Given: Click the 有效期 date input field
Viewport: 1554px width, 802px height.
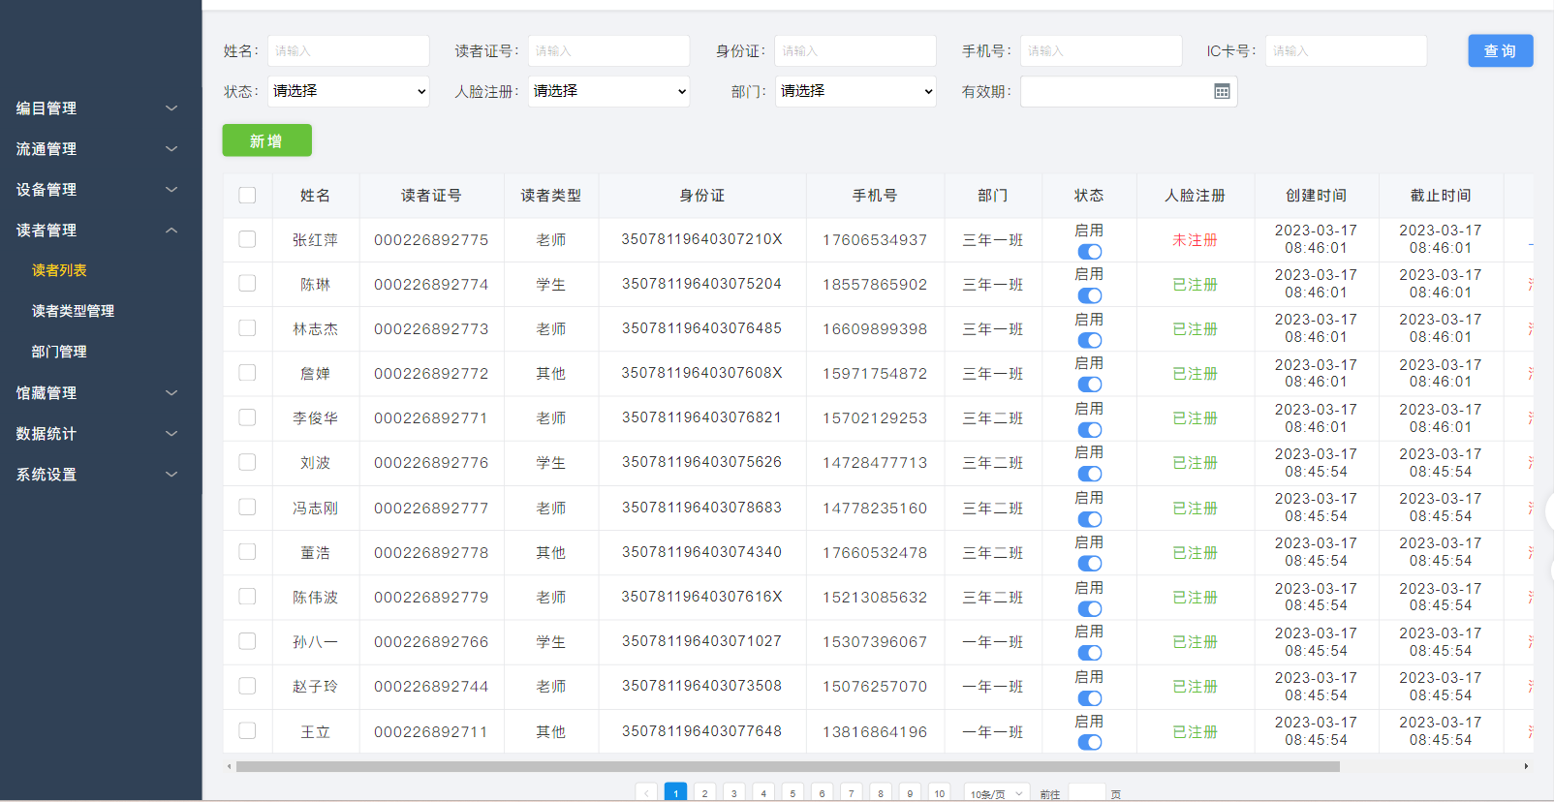Looking at the screenshot, I should click(1129, 91).
